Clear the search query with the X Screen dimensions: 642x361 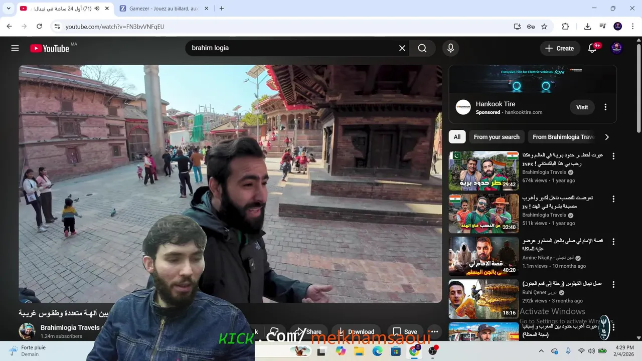click(x=402, y=48)
